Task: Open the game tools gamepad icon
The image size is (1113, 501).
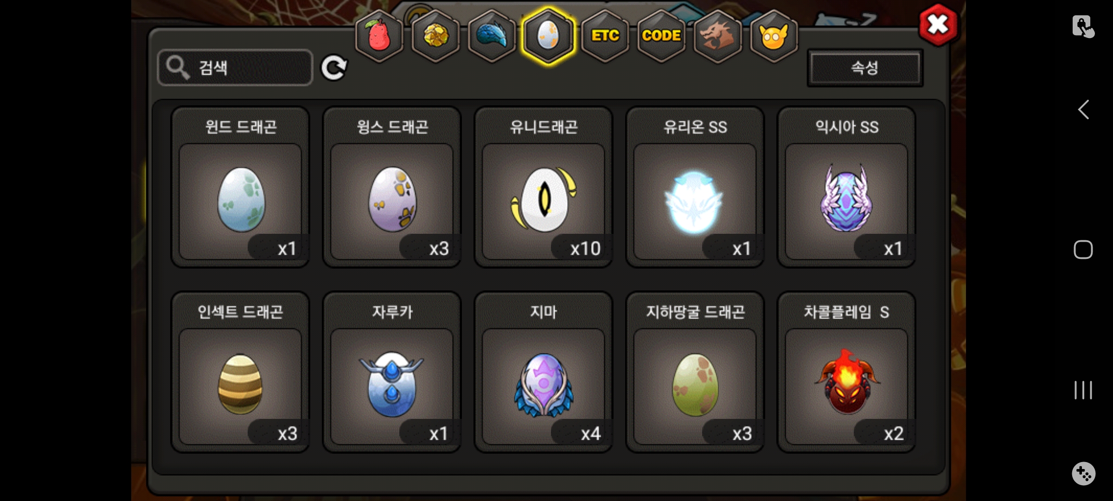Action: pyautogui.click(x=1084, y=474)
